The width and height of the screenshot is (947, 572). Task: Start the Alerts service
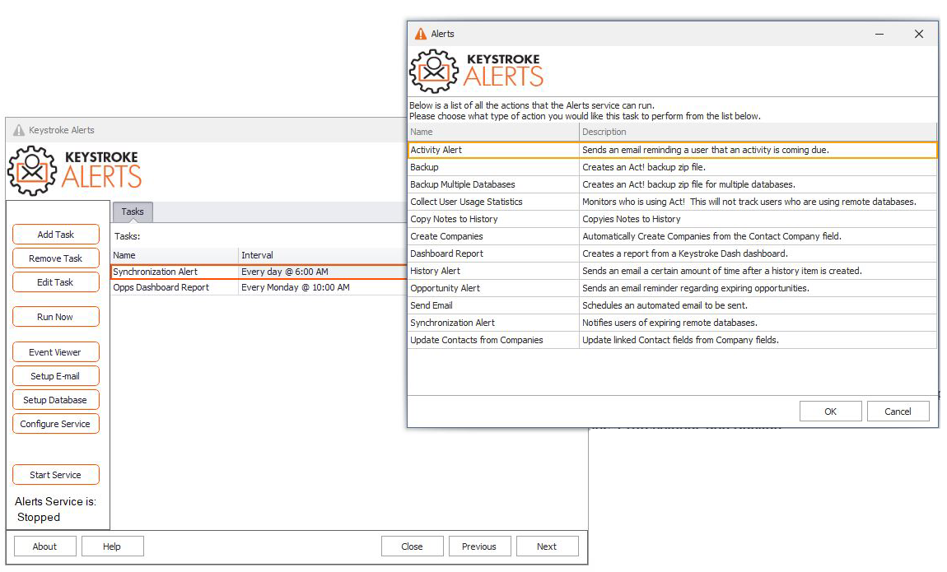55,475
